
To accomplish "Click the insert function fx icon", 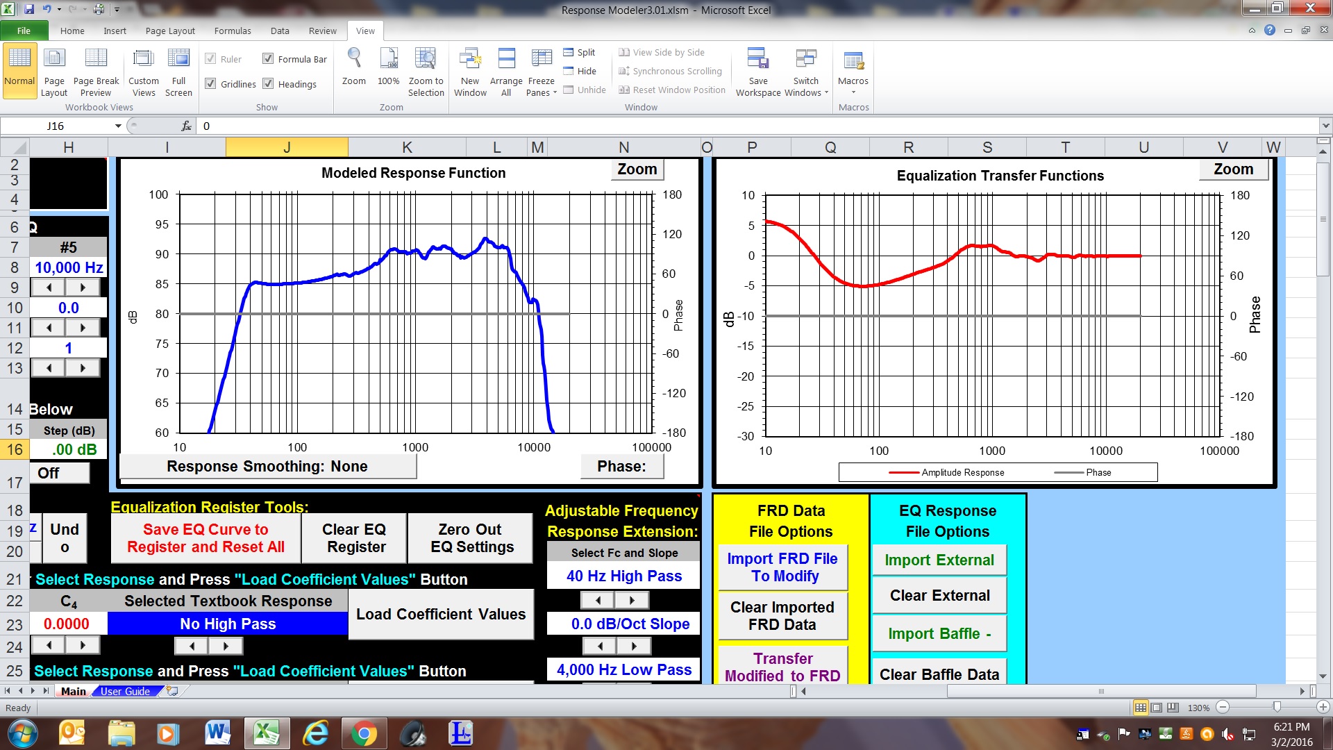I will tap(186, 126).
